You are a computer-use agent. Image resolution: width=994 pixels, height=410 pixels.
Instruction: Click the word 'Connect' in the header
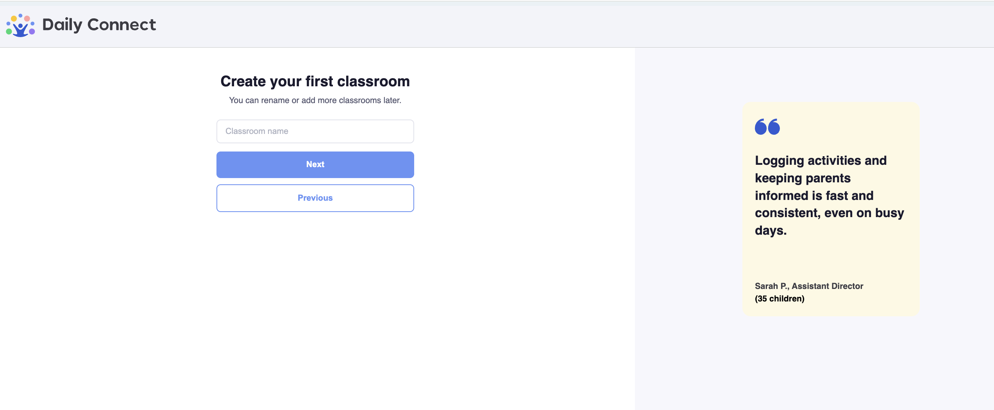tap(122, 25)
